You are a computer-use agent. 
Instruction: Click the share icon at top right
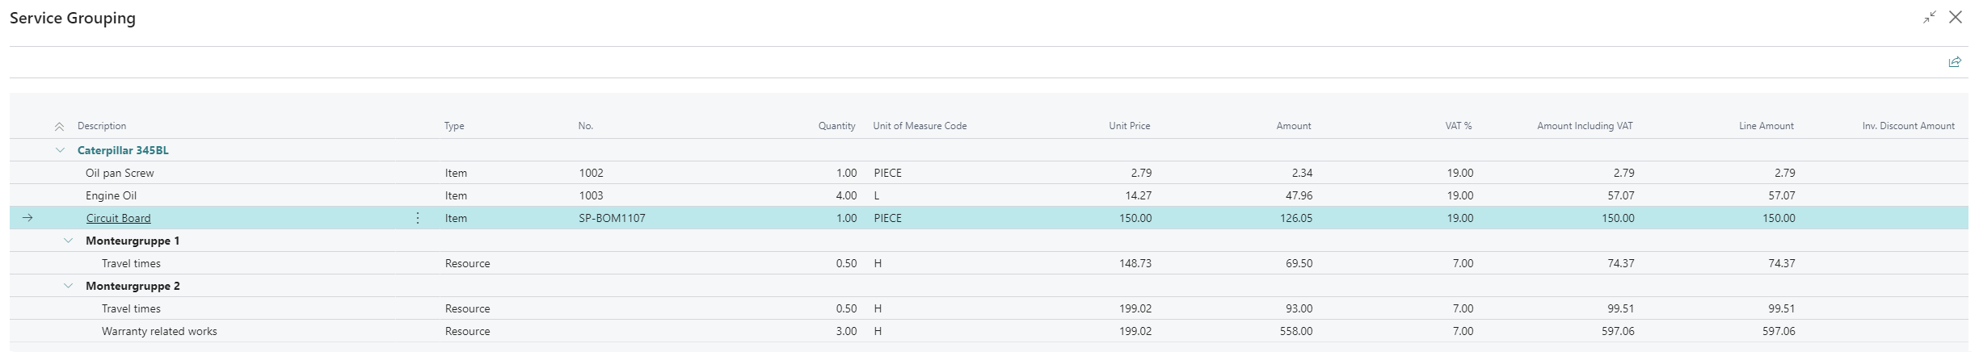coord(1954,62)
